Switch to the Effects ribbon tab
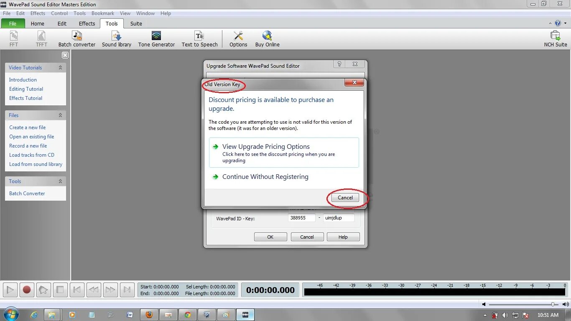Screen dimensions: 571x321 point(87,23)
